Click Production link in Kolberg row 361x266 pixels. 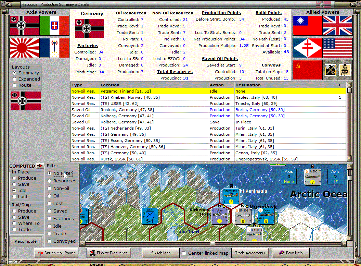point(220,116)
